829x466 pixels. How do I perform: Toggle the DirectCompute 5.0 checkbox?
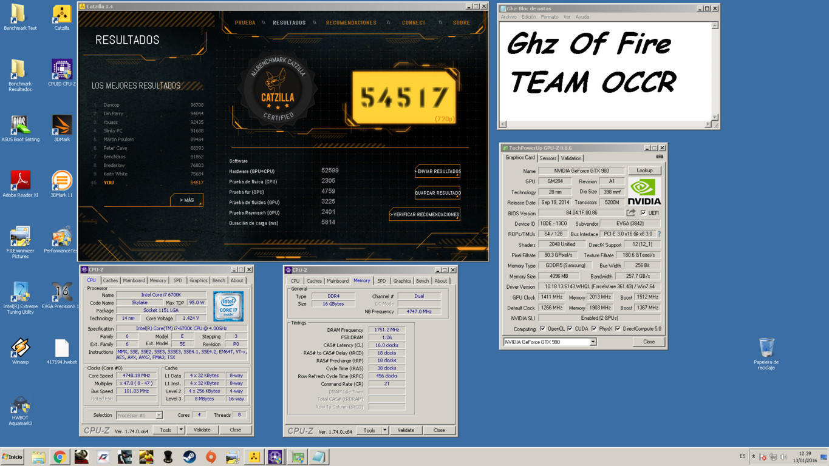tap(618, 329)
